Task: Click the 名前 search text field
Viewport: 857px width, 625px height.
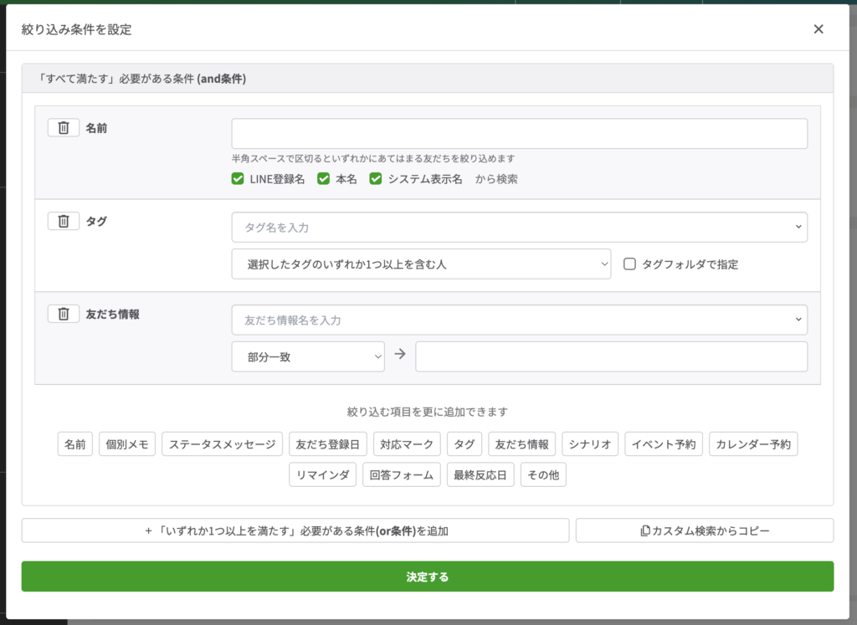Action: (519, 134)
